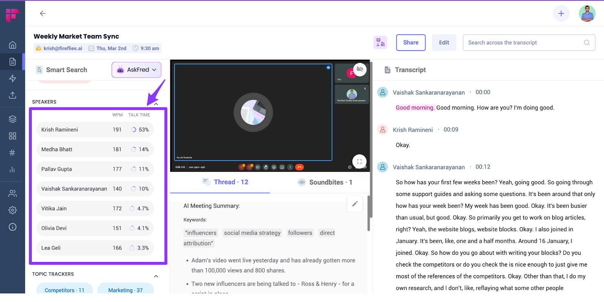Click Krish Ramineni's avatar in transcript
This screenshot has width=604, height=302.
click(382, 130)
